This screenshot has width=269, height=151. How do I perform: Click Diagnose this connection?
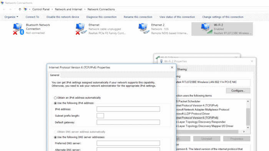pos(101,17)
